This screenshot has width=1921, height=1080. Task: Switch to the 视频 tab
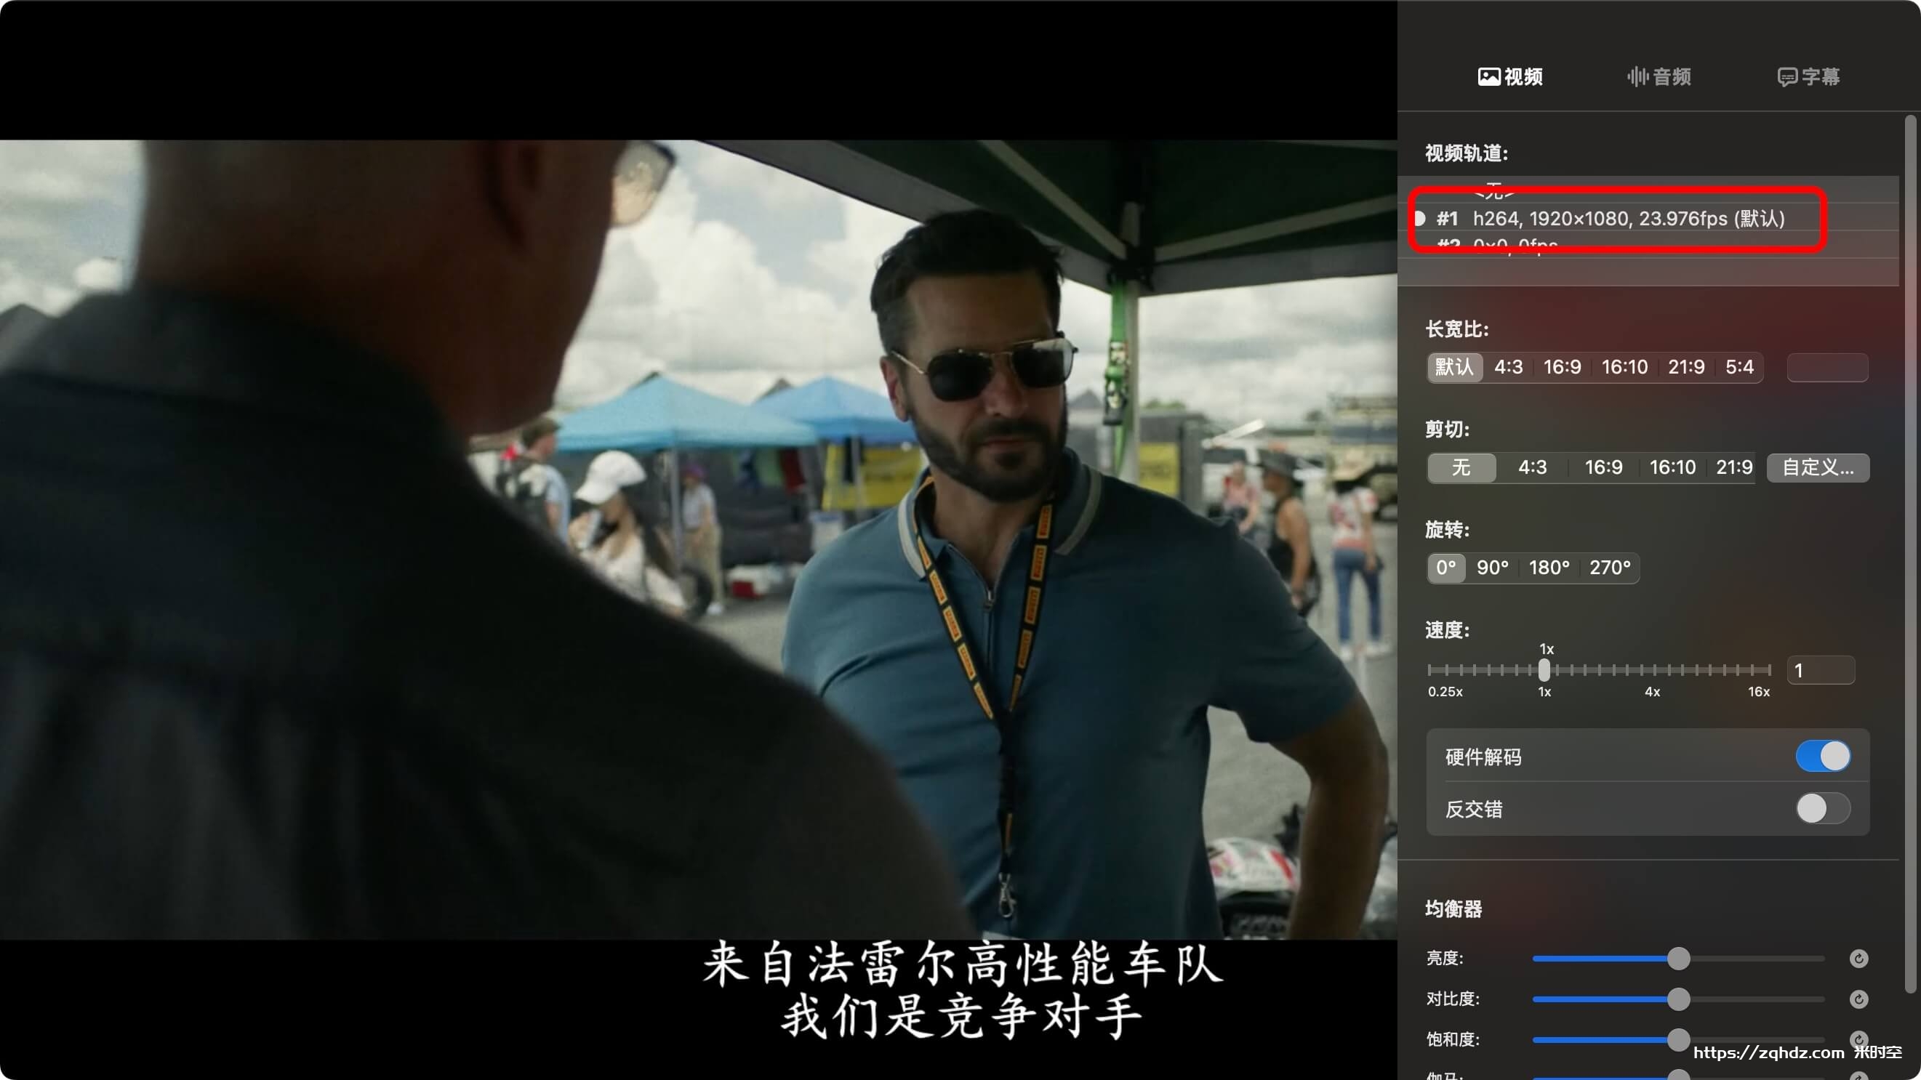pos(1509,77)
